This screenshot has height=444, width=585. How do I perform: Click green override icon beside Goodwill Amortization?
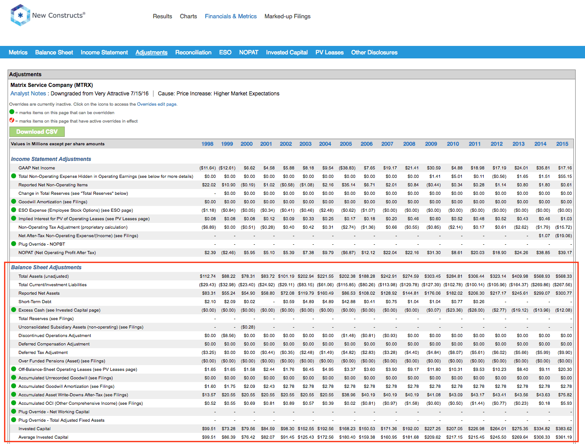(x=13, y=201)
